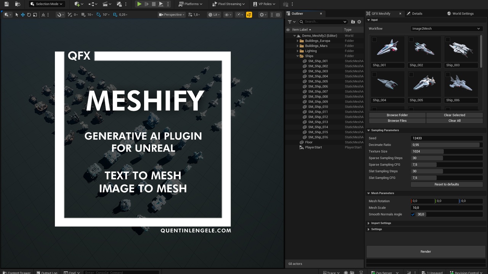Open viewport settings gear menu
This screenshot has width=488, height=274.
click(x=263, y=14)
